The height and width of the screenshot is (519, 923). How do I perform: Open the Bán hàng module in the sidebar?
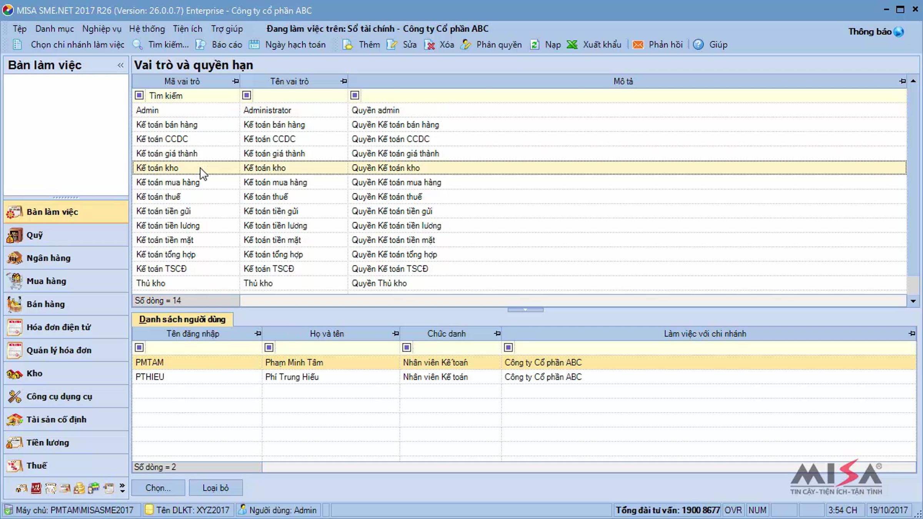tap(66, 304)
